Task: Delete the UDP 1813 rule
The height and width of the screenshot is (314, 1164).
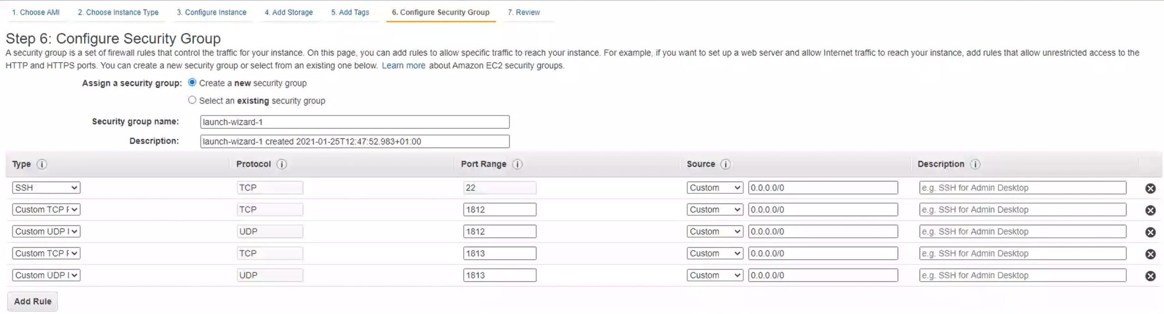Action: pos(1150,276)
